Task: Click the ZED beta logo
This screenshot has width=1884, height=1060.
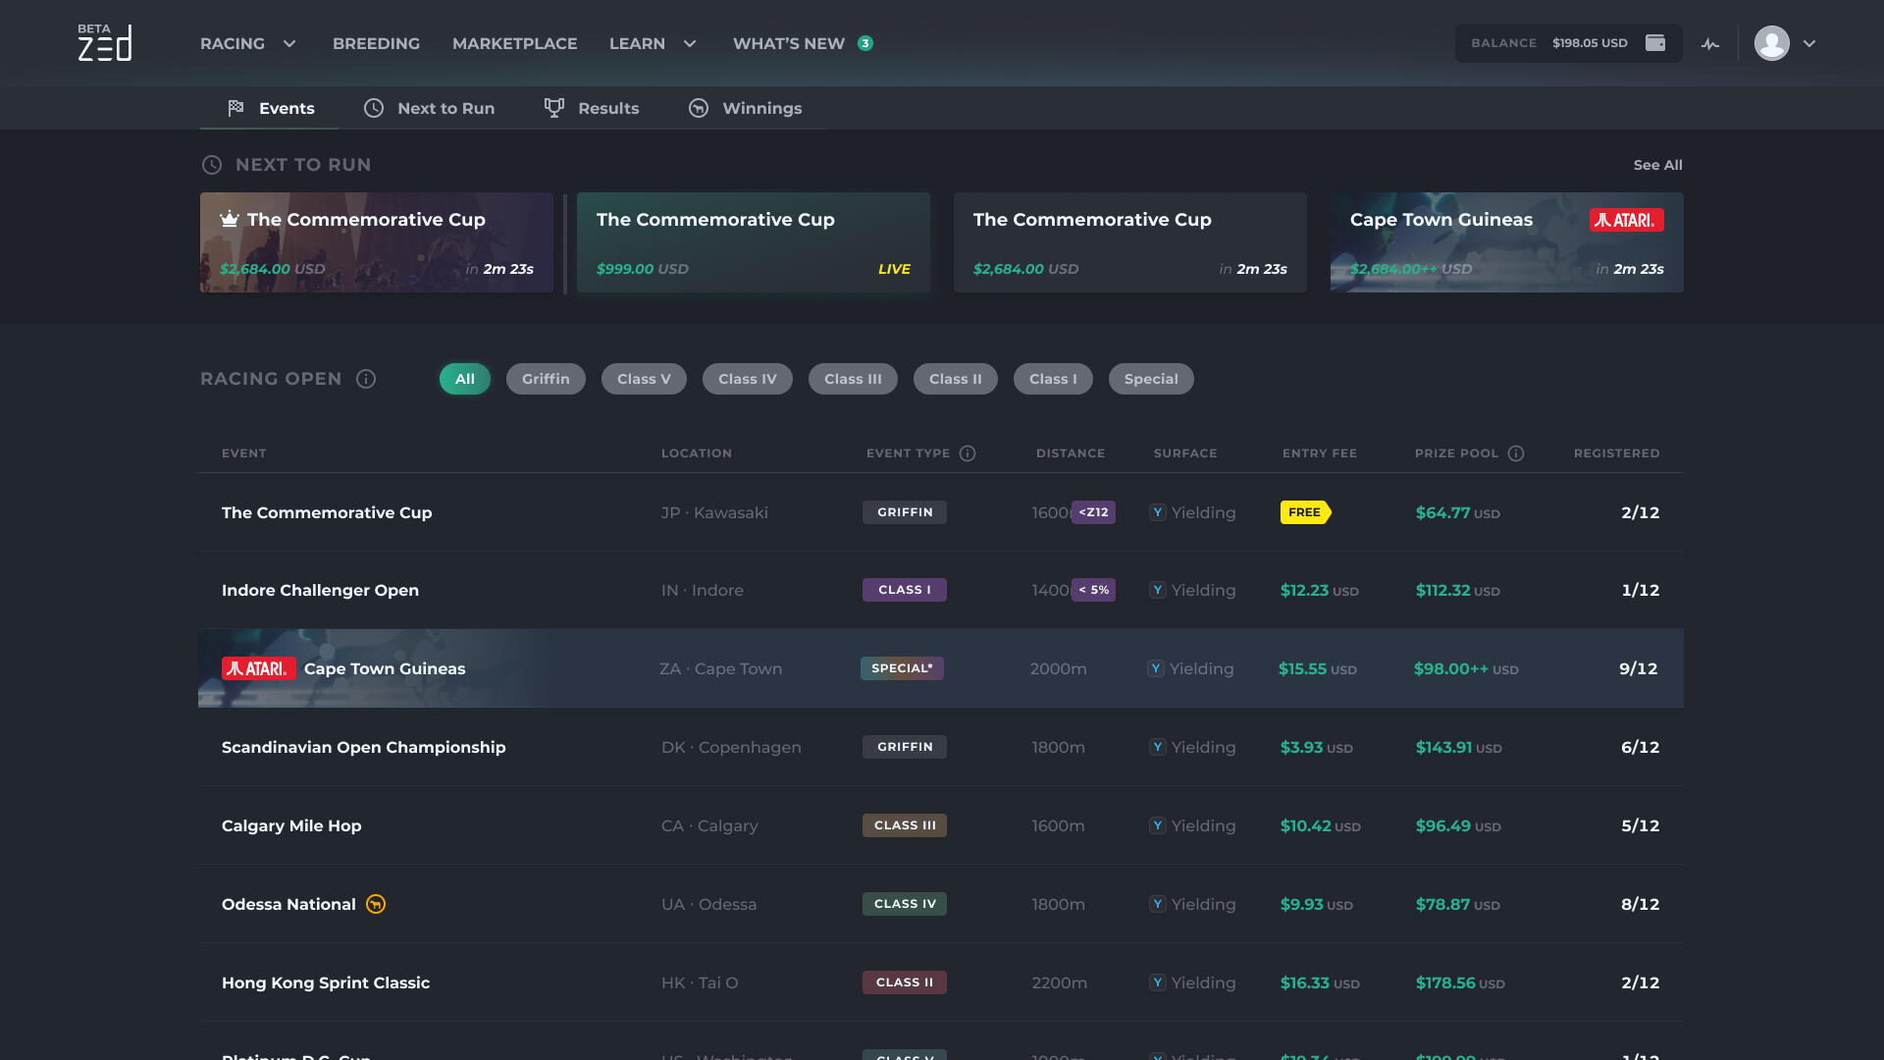Action: tap(105, 43)
